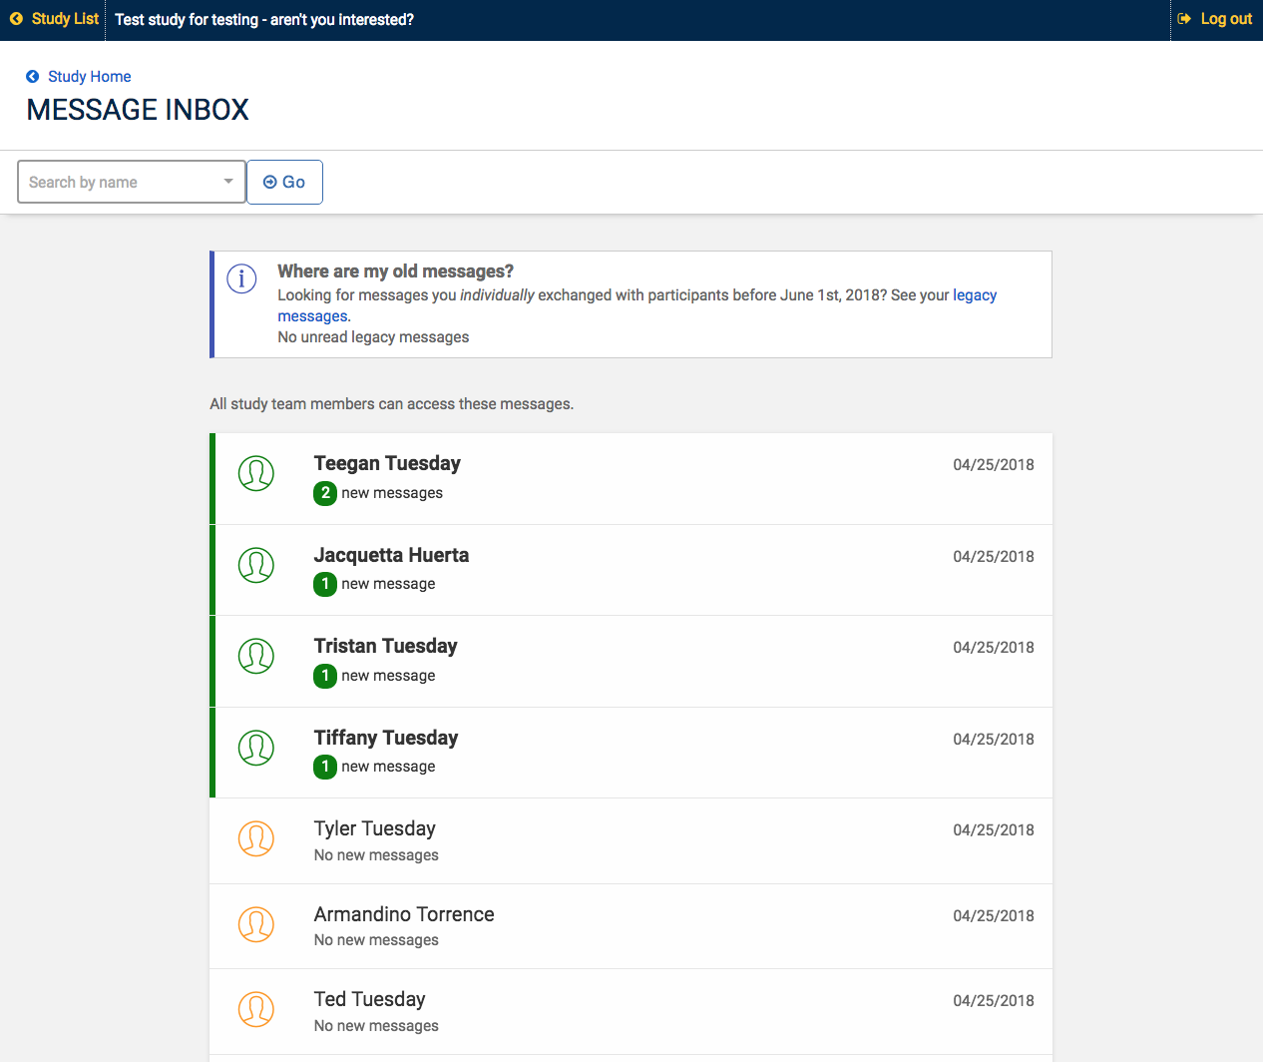Open Armandino Torrence's conversation
The width and height of the screenshot is (1263, 1062).
[x=631, y=926]
